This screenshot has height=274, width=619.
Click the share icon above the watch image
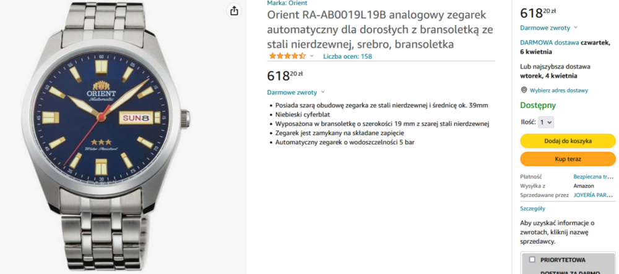pyautogui.click(x=234, y=11)
